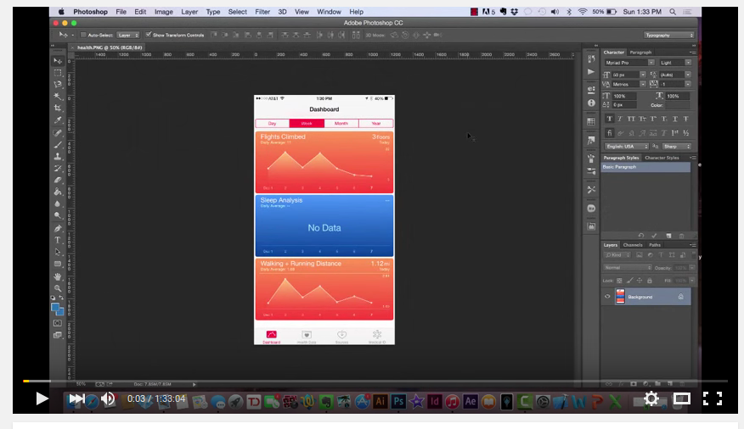Toggle the Auto-Select checkbox
This screenshot has width=744, height=429.
(83, 35)
